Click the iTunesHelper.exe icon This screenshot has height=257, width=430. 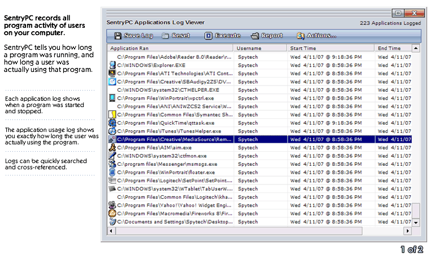[x=112, y=131]
